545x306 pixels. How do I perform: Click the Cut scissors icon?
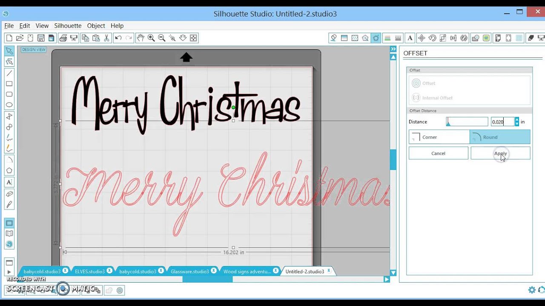107,38
